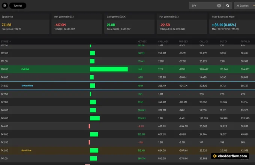Select strike 751.00 cell

point(4,61)
